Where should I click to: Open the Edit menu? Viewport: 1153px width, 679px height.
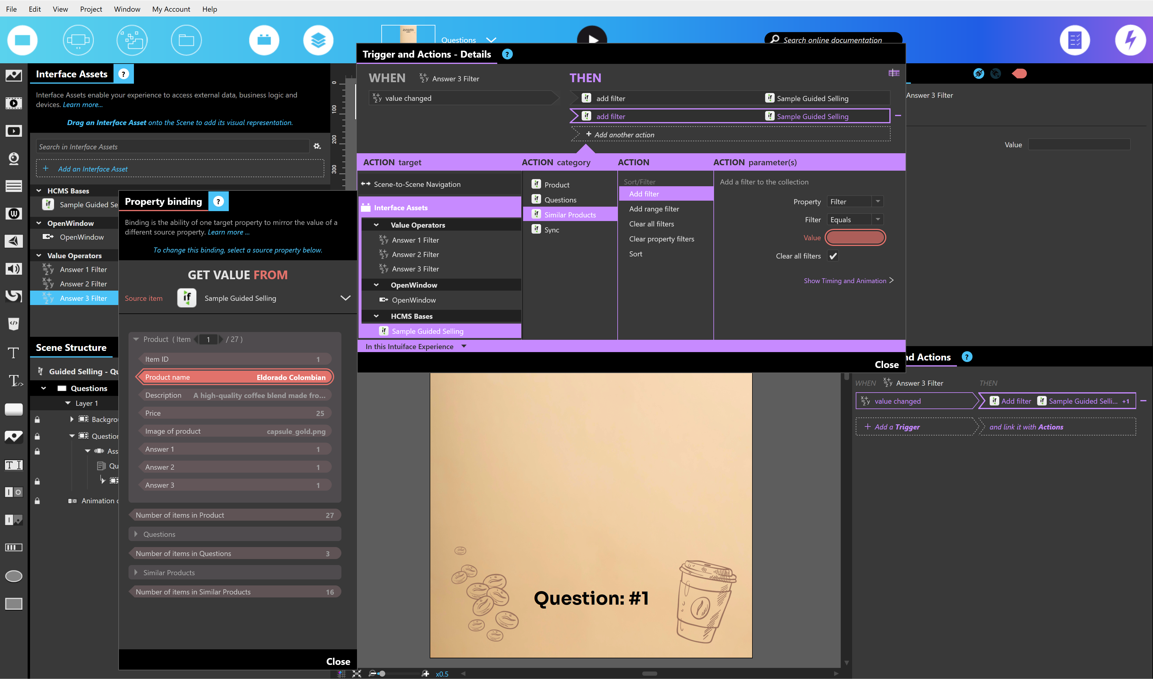pos(35,9)
